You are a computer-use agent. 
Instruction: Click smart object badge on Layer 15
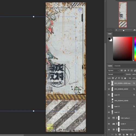134,95
